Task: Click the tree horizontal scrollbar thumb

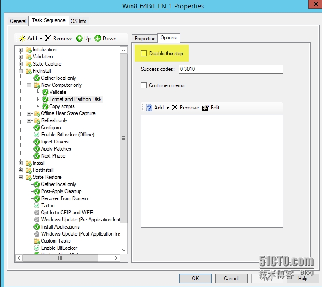Action: coord(60,258)
